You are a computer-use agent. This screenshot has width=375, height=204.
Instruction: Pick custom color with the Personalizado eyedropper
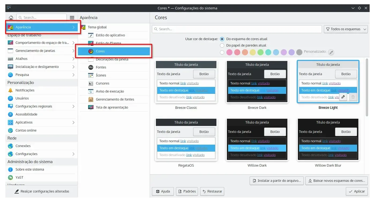pyautogui.click(x=331, y=52)
